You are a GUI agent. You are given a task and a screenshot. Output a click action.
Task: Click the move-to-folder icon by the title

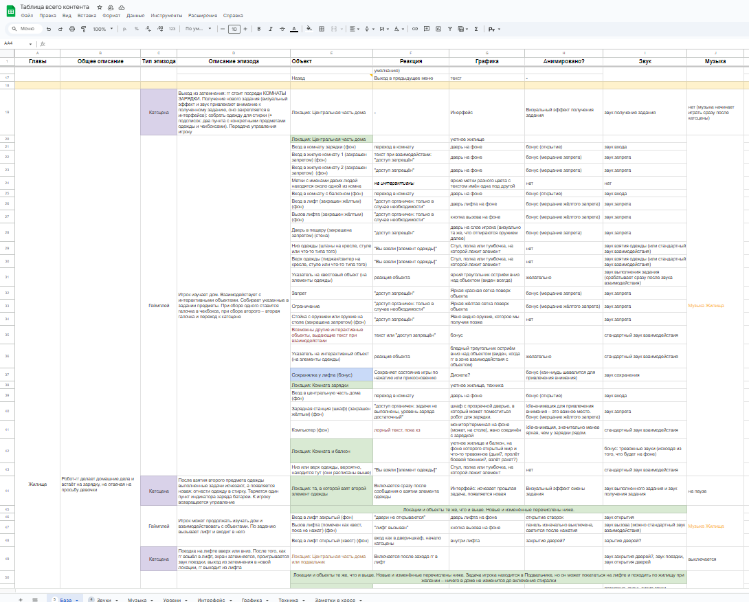click(x=111, y=7)
